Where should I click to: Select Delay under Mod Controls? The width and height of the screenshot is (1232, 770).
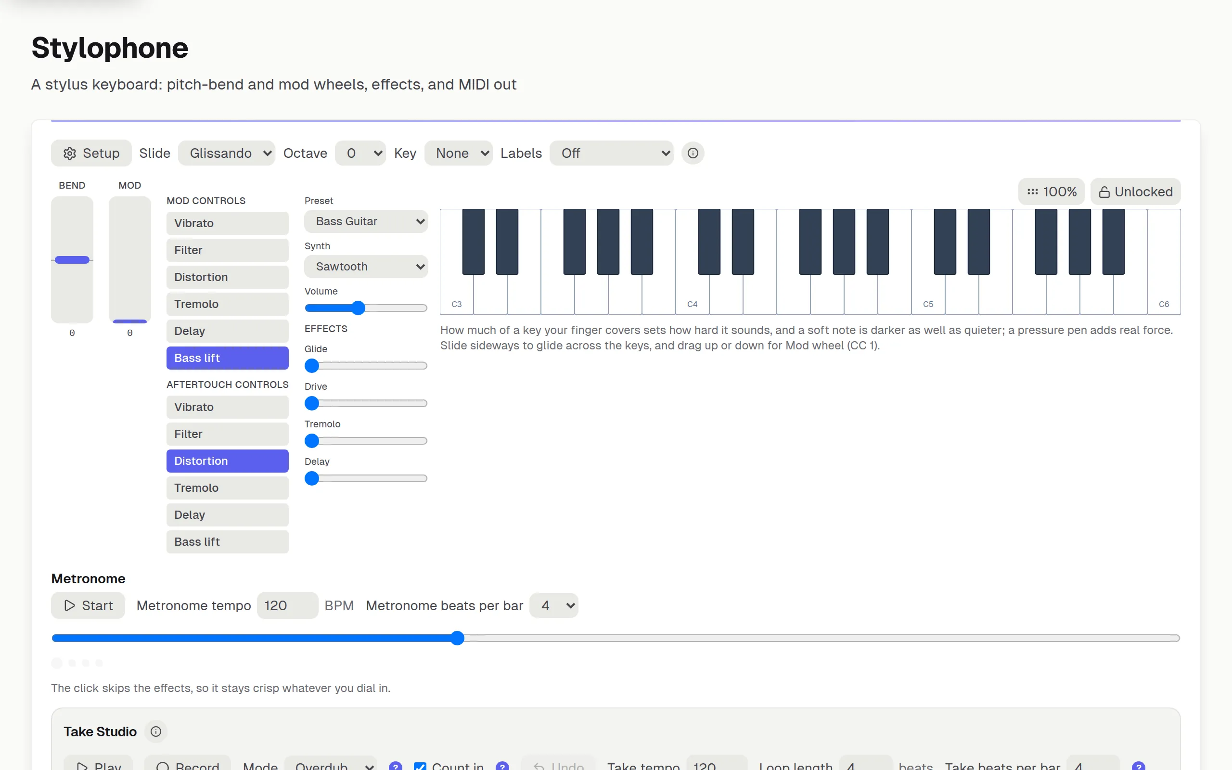pyautogui.click(x=228, y=332)
